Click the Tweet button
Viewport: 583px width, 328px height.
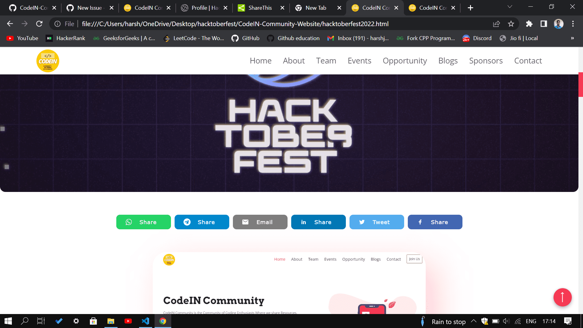377,222
